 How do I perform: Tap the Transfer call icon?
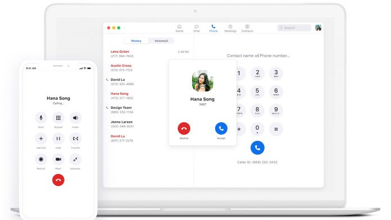[75, 139]
